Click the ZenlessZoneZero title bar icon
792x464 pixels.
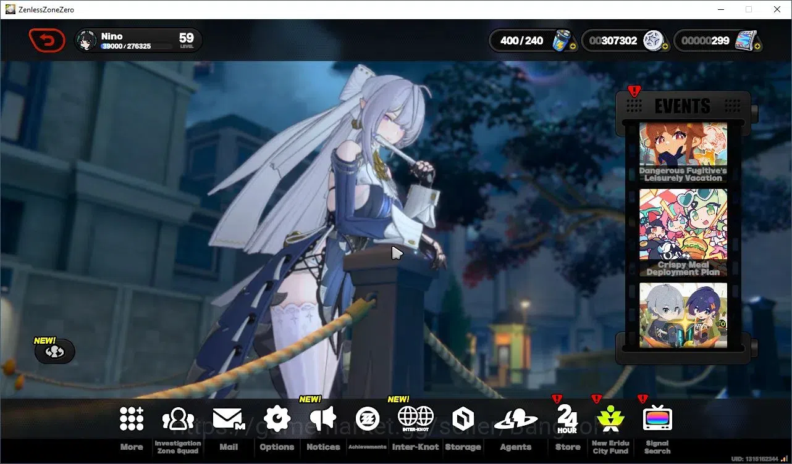[11, 9]
